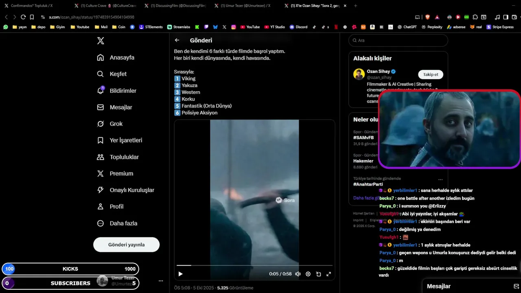The height and width of the screenshot is (293, 521).
Task: Open the Streamlabs bookmark
Action: coord(179,27)
